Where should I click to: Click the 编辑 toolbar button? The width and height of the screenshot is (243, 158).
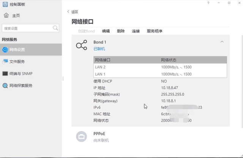106,31
